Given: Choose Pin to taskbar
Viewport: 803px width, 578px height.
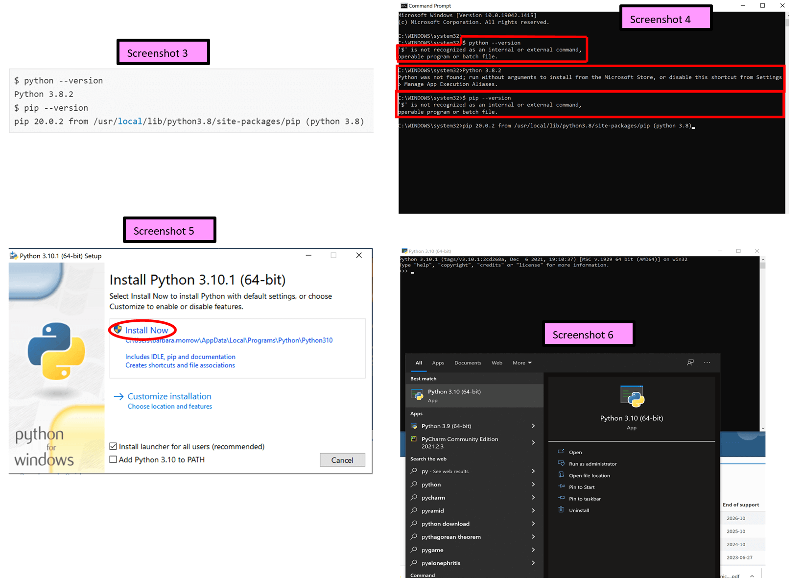Looking at the screenshot, I should (585, 499).
